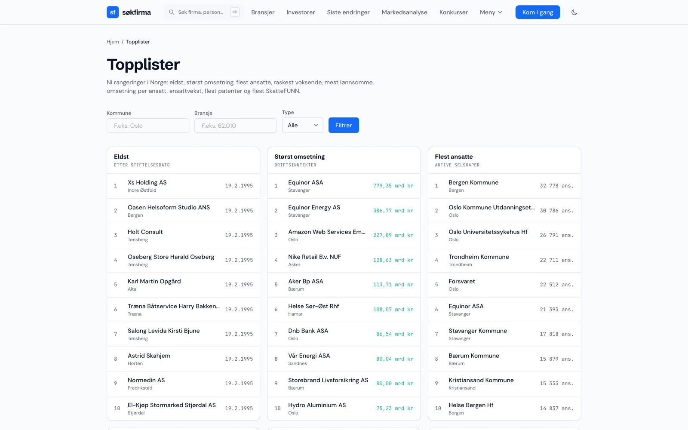The width and height of the screenshot is (688, 430).
Task: Open Karl Martin Opgård entry
Action: 184,285
